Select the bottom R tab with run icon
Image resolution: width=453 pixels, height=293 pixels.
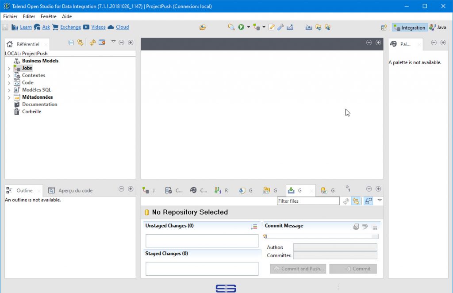[222, 190]
